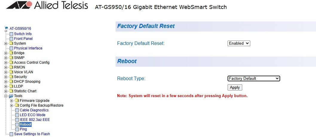The width and height of the screenshot is (316, 137).
Task: Expand the Config File Backup/Restore node
Action: pyautogui.click(x=12, y=105)
